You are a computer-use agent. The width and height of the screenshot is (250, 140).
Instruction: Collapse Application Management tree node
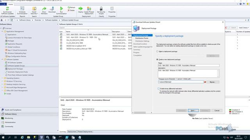point(2,31)
